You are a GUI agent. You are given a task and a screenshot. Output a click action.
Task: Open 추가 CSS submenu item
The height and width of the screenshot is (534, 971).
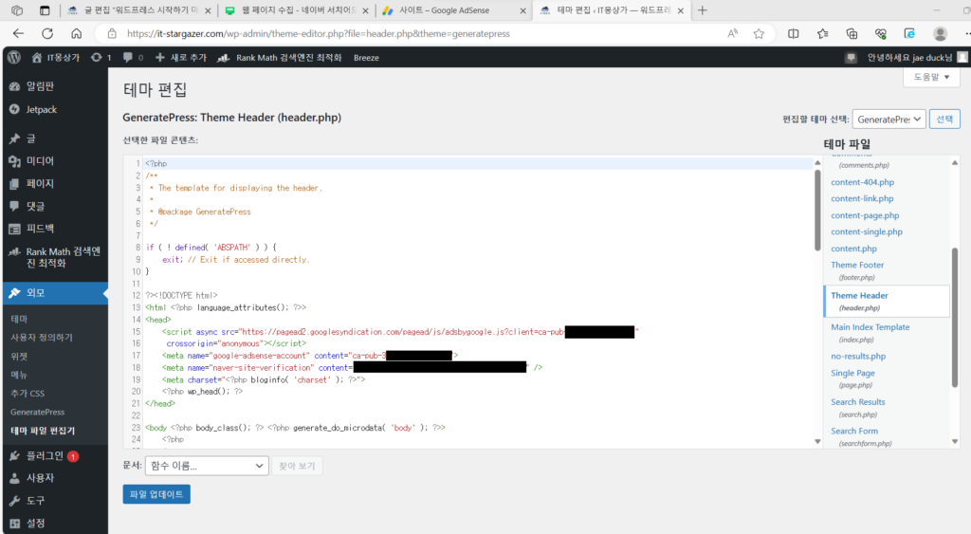(x=27, y=394)
